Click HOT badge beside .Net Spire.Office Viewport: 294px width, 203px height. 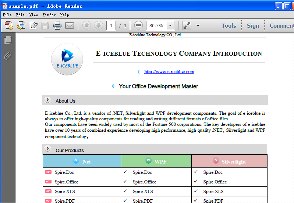coord(48,182)
